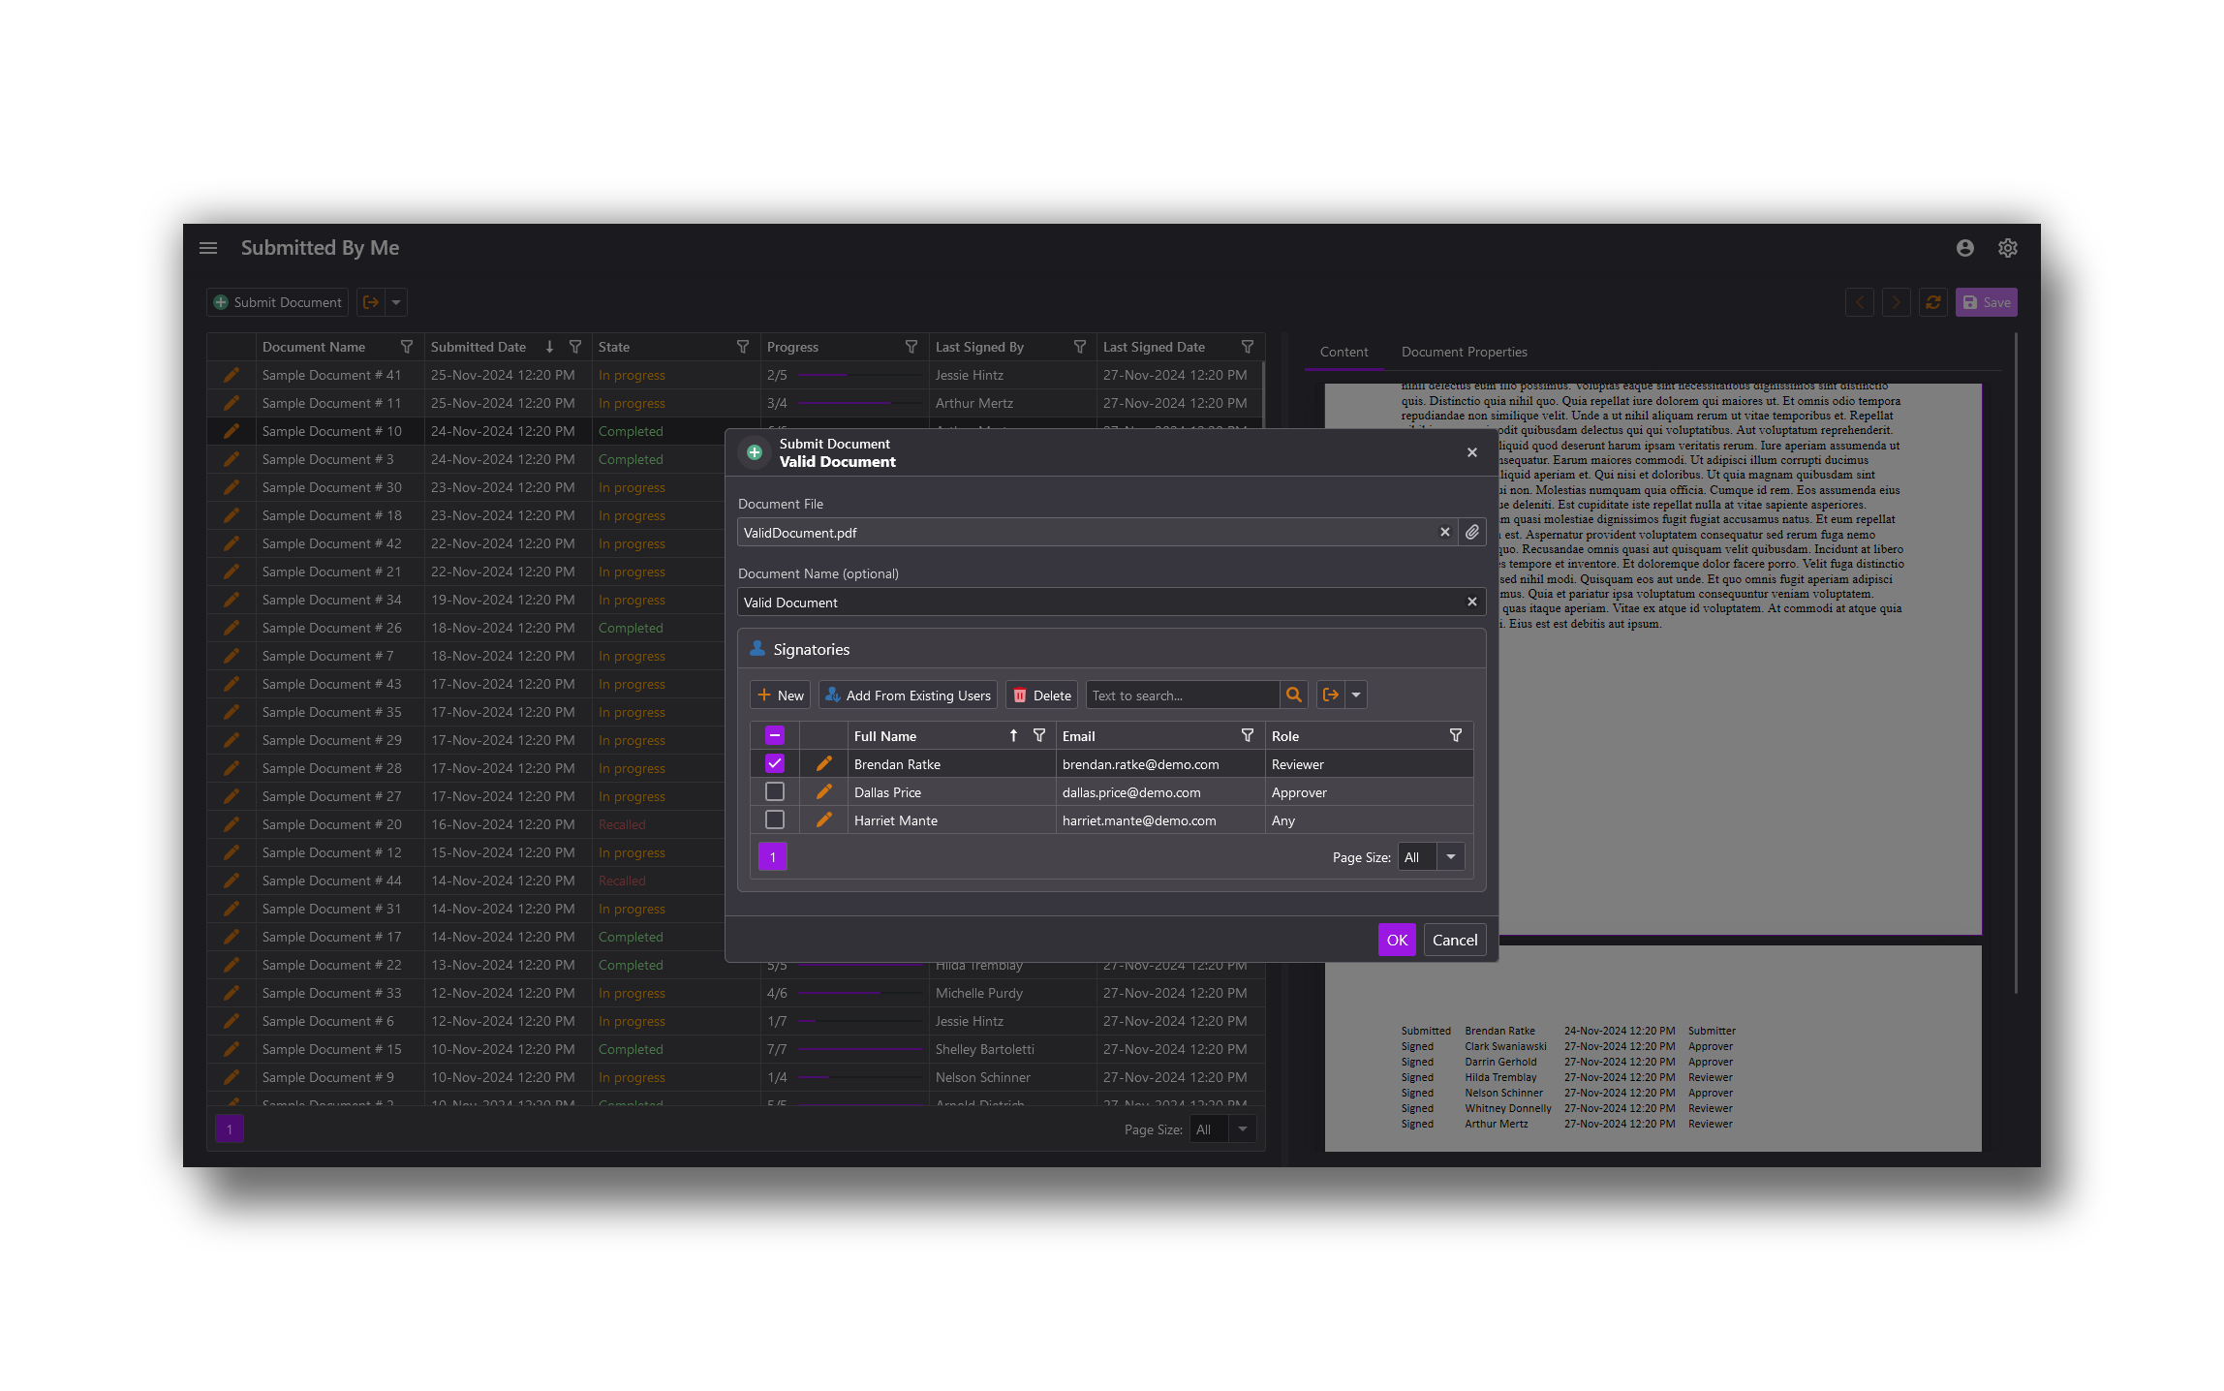Open the Role column filter
The width and height of the screenshot is (2224, 1391).
(1454, 735)
